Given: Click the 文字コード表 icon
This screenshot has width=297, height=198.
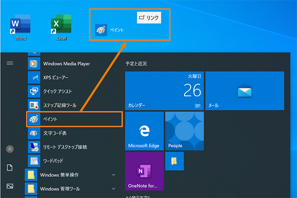Looking at the screenshot, I should (34, 133).
